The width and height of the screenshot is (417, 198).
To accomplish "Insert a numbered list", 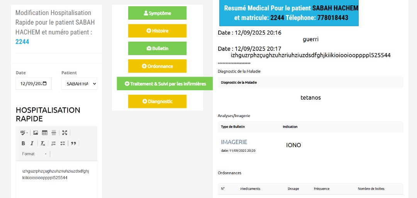I will click(54, 143).
